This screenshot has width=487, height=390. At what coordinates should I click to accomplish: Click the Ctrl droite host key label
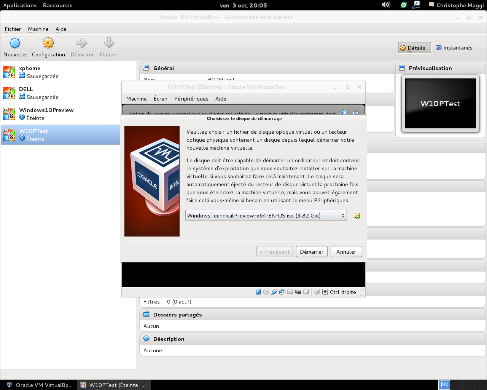(343, 292)
